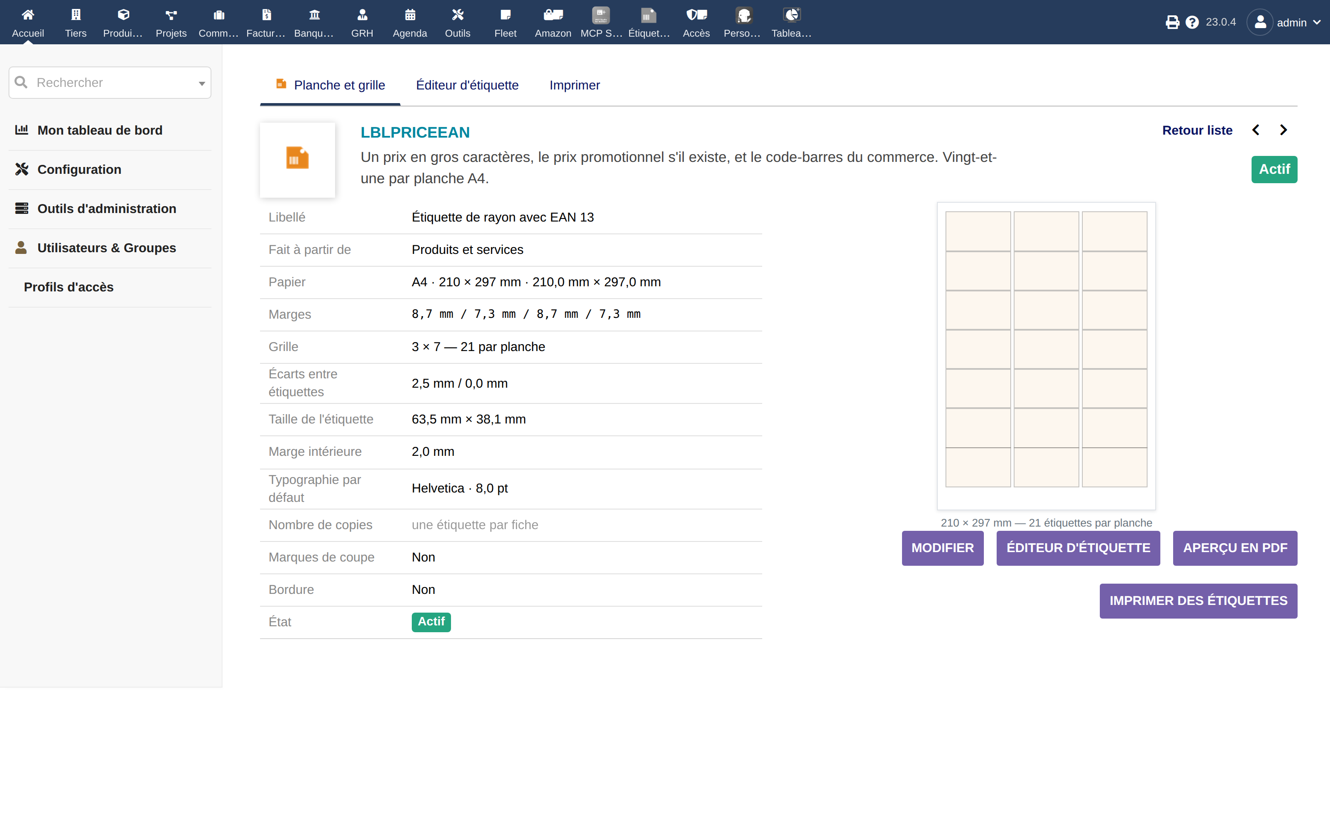Go to next record chevron

(x=1283, y=130)
